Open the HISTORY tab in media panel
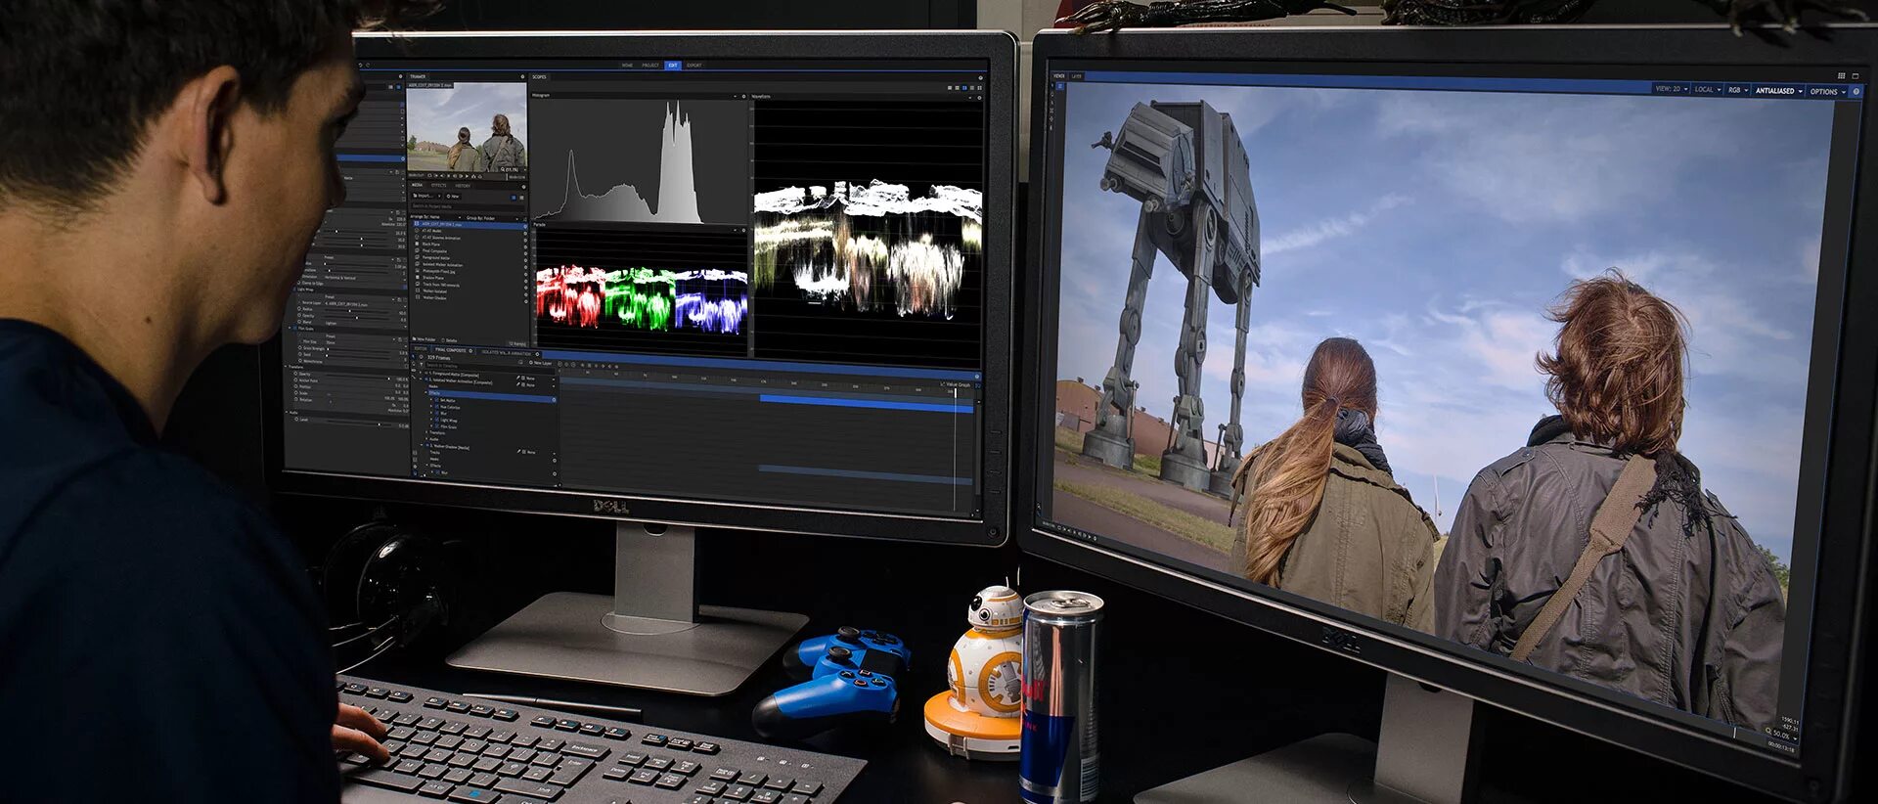Image resolution: width=1878 pixels, height=804 pixels. pyautogui.click(x=463, y=185)
